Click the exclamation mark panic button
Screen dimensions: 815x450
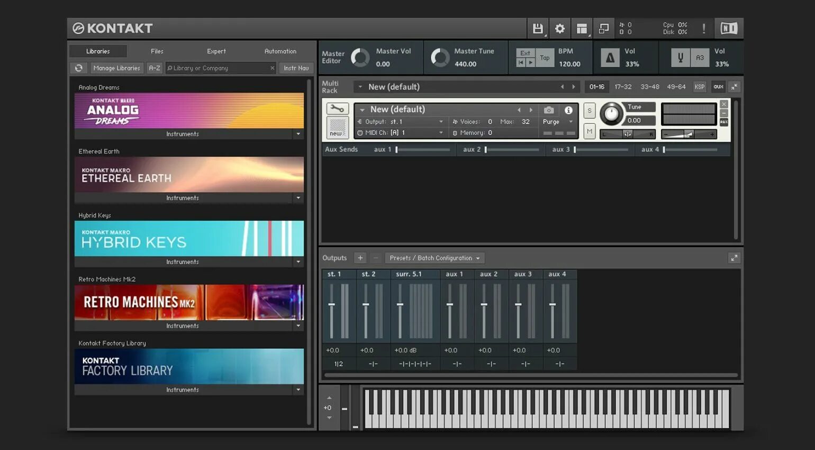tap(704, 29)
